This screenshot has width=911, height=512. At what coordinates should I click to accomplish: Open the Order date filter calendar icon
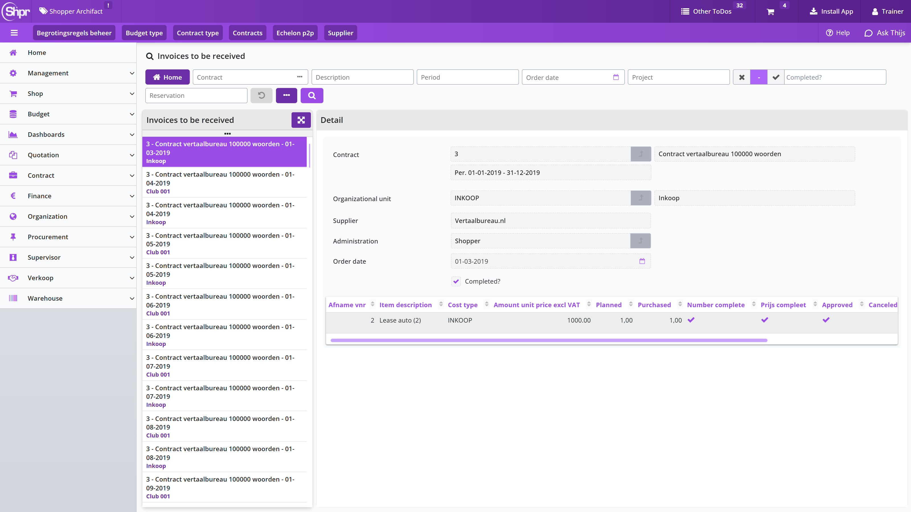pyautogui.click(x=616, y=77)
